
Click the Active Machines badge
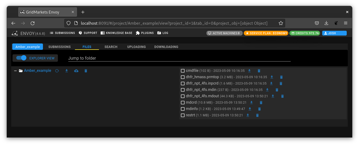(x=225, y=33)
